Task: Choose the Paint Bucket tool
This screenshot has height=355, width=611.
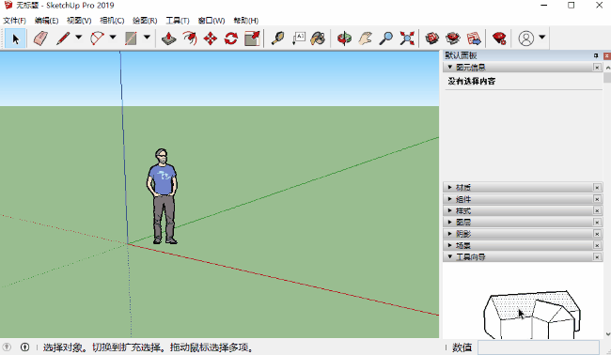Action: (319, 39)
